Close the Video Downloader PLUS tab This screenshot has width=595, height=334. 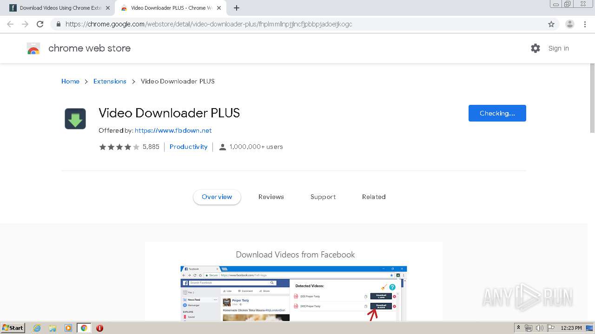[219, 8]
